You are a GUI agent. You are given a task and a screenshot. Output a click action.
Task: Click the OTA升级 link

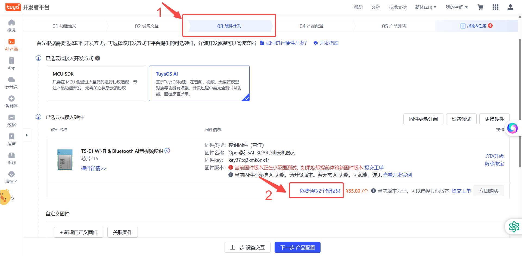[x=495, y=156]
